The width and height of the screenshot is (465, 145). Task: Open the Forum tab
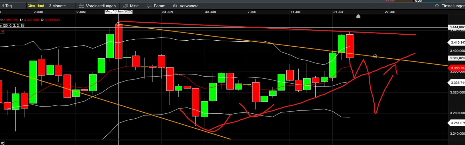coord(156,6)
